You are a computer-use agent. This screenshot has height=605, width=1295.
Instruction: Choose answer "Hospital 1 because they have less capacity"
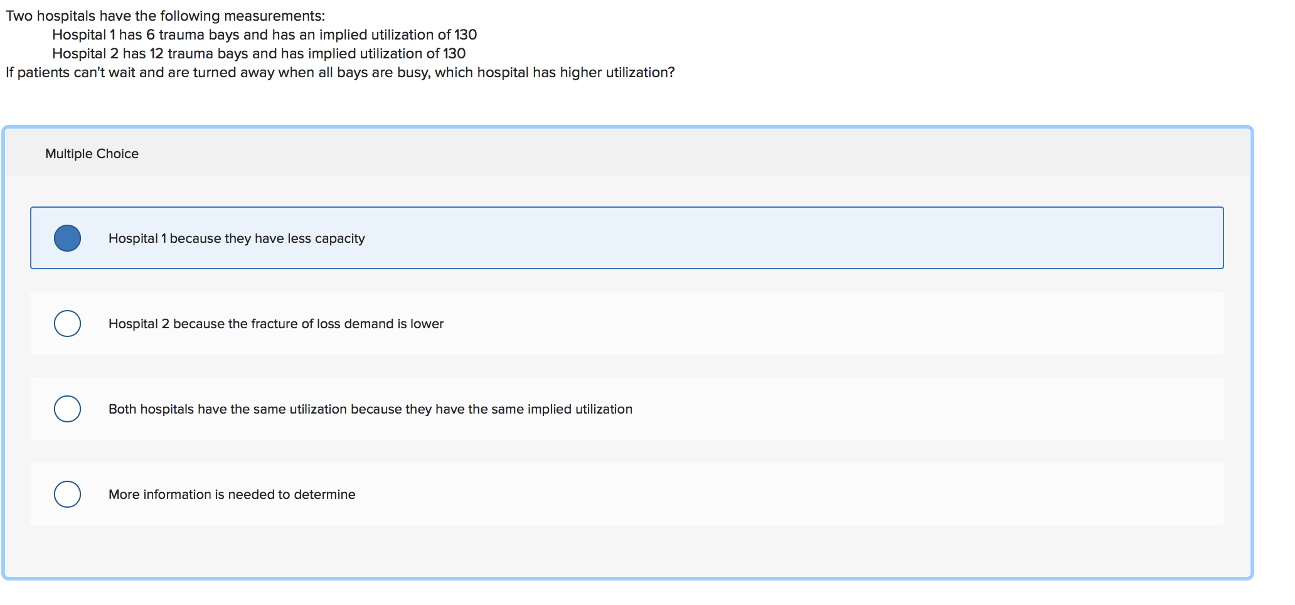point(236,238)
